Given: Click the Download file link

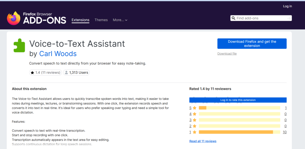Looking at the screenshot, I should click(x=227, y=54).
